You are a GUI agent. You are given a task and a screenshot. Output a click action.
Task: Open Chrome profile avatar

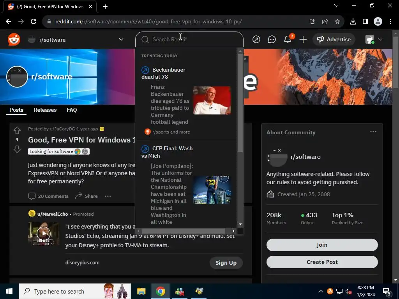(378, 22)
